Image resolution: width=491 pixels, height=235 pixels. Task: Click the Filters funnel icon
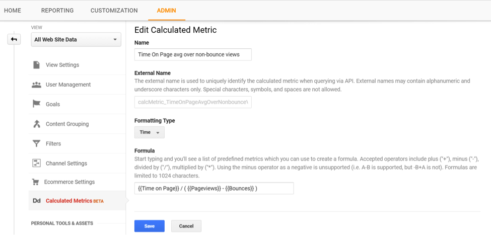click(36, 143)
